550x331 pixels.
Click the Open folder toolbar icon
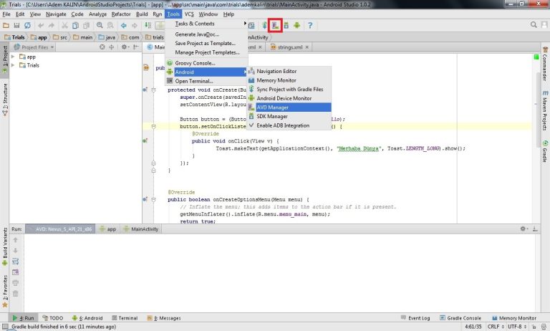coord(6,26)
